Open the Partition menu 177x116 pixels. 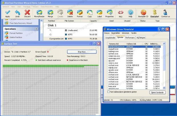pos(27,7)
